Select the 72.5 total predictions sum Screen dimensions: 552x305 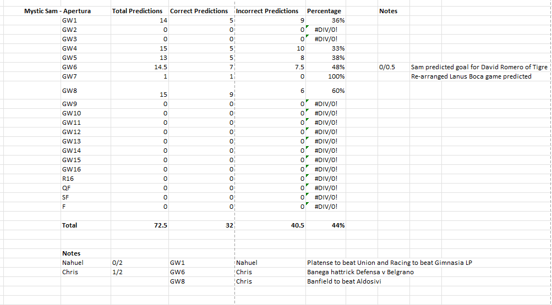[x=161, y=225]
